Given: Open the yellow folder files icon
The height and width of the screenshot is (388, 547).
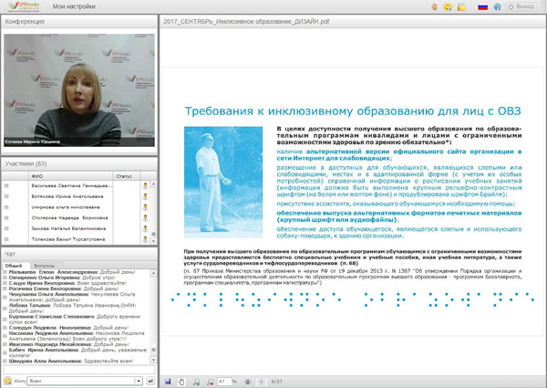Looking at the screenshot, I should (462, 6).
